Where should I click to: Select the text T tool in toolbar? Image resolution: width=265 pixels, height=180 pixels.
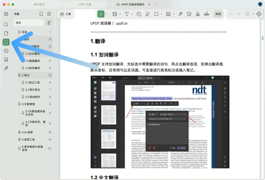click(x=127, y=14)
